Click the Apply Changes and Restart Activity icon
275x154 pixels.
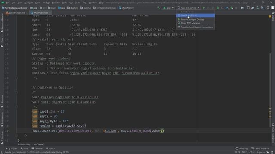(208, 8)
